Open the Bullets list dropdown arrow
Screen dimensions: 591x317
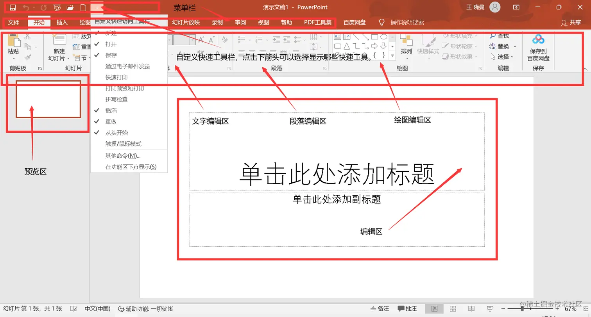[249, 39]
